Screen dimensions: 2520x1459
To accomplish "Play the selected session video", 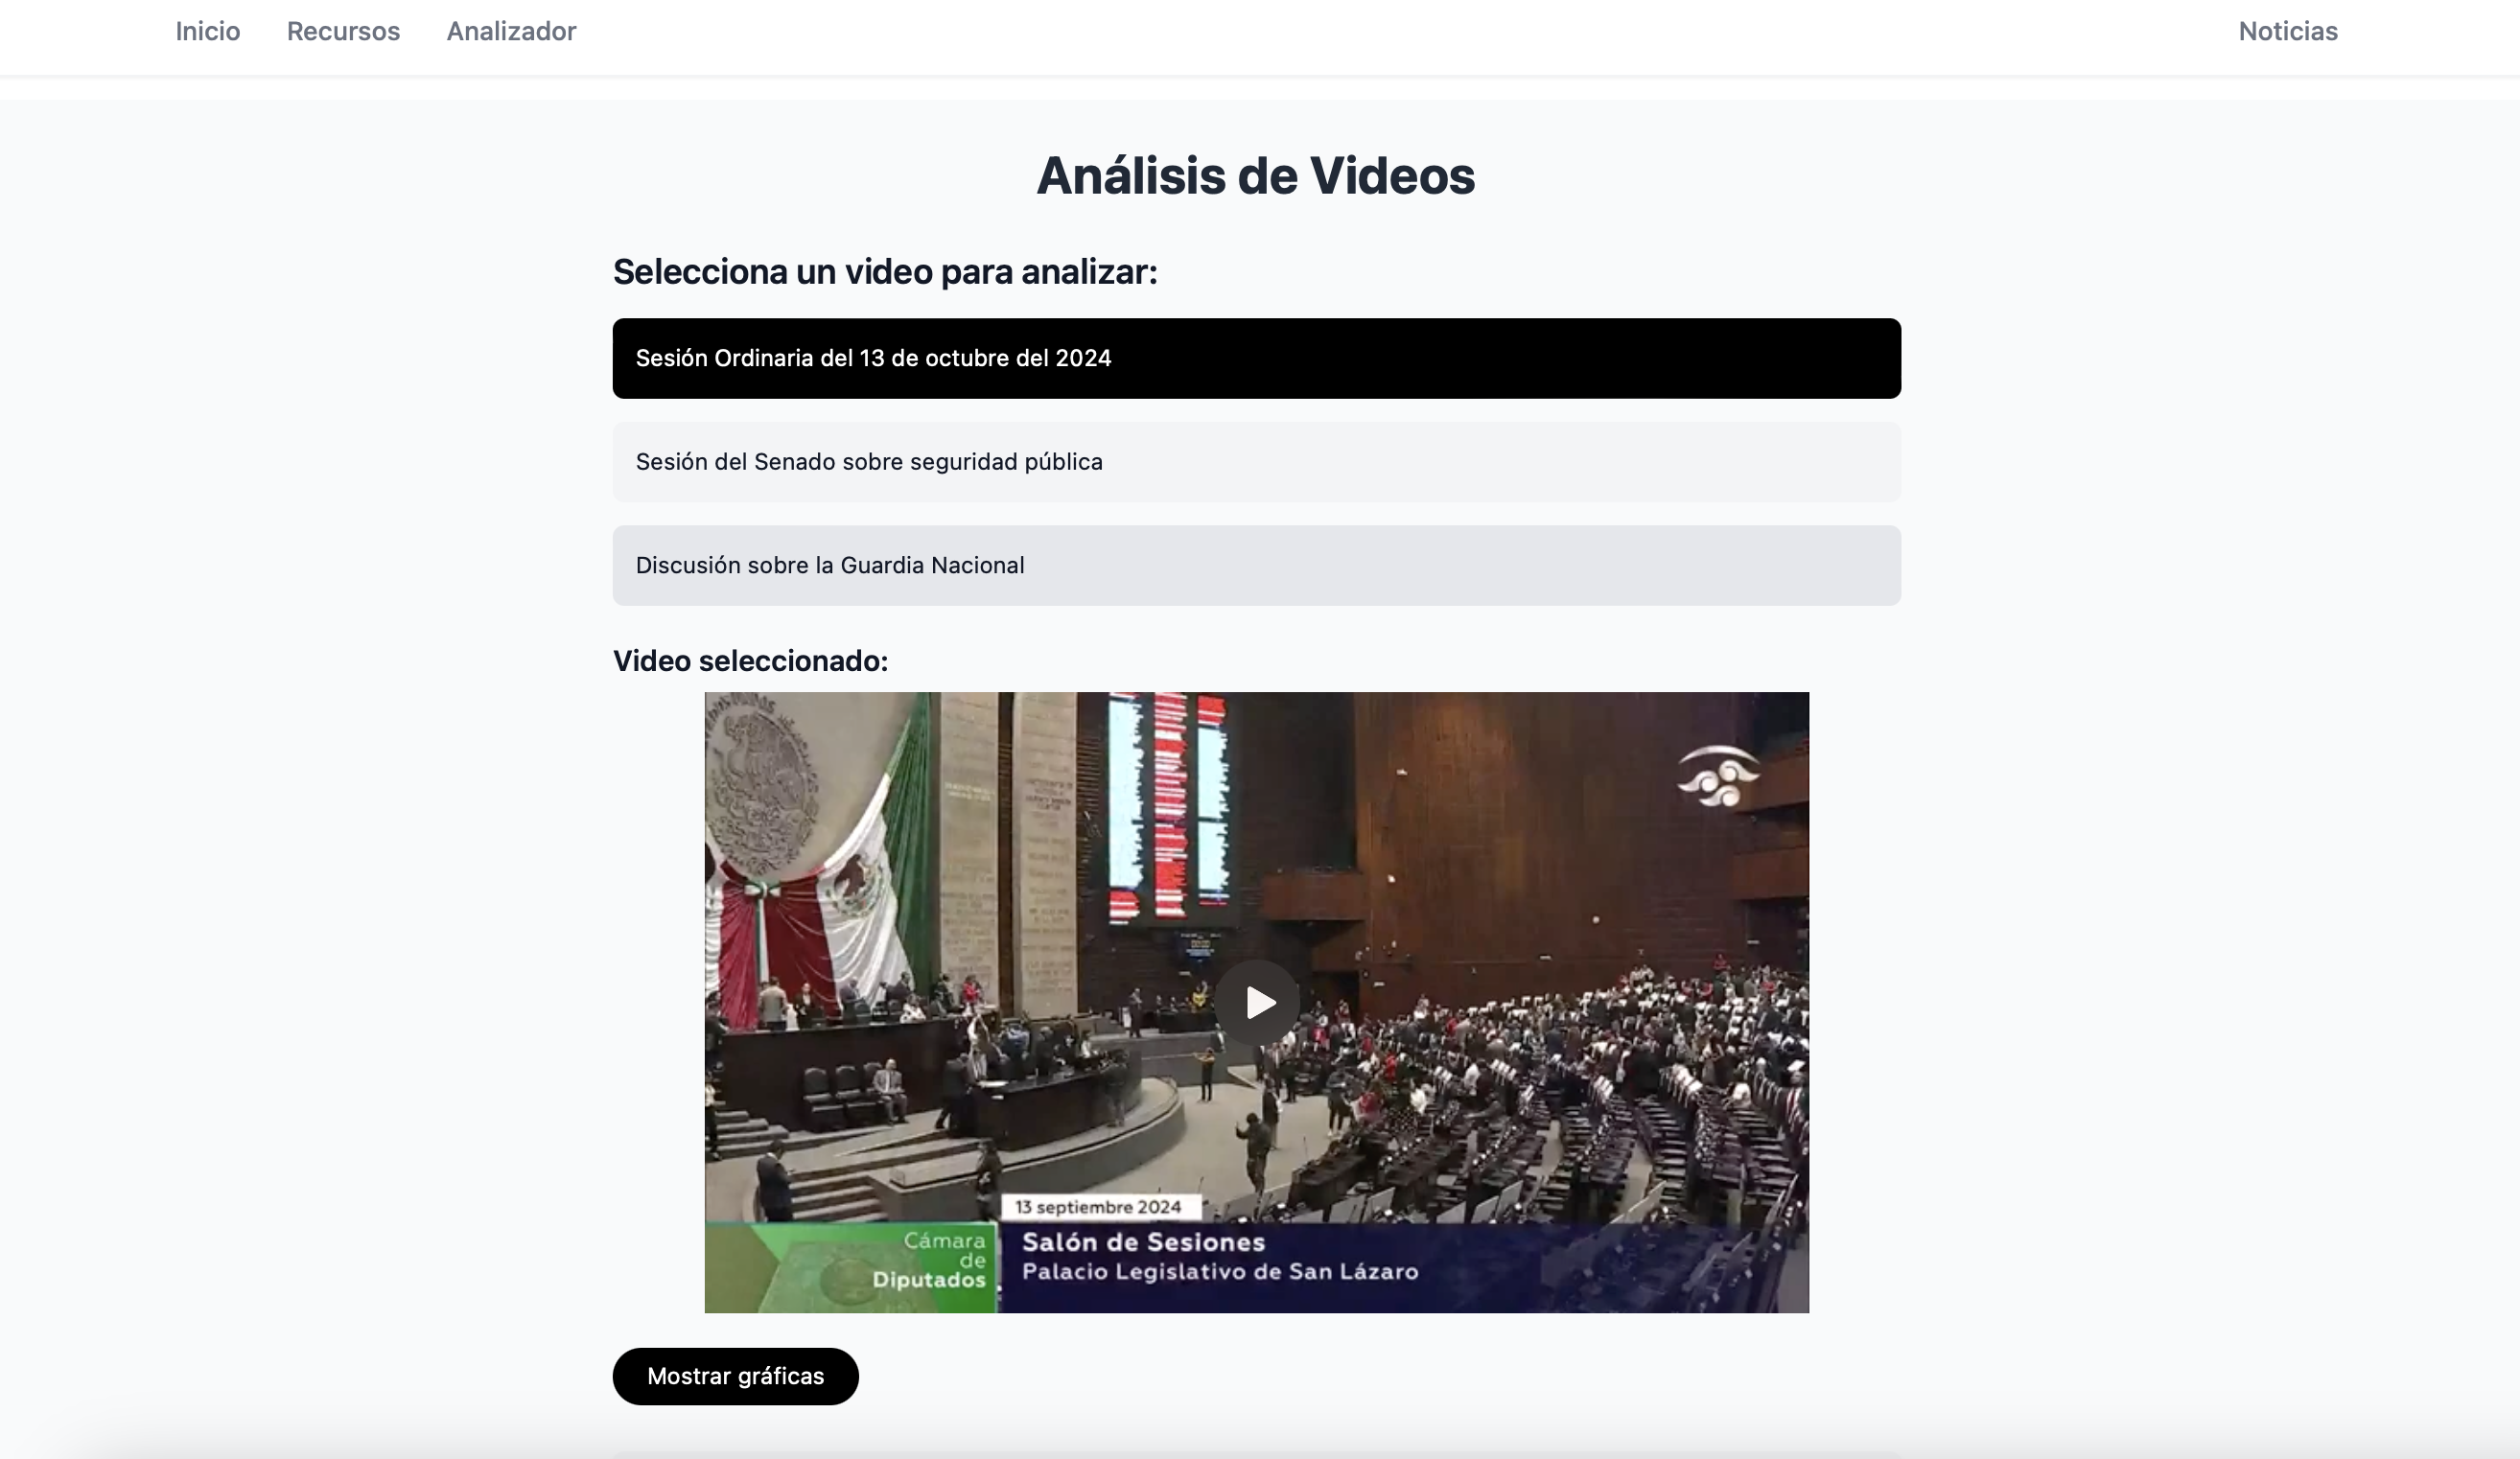I will tap(1257, 1002).
